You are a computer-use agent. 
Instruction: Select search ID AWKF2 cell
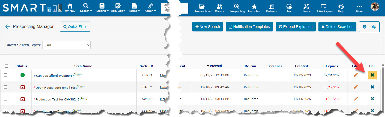pos(147,99)
